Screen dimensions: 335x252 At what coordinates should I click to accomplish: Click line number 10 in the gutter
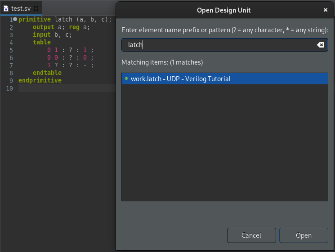point(9,88)
